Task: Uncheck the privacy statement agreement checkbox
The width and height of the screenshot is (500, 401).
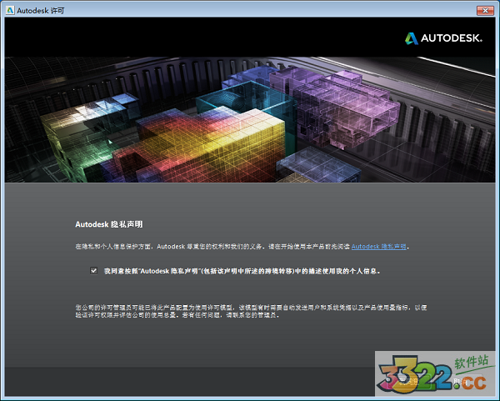Action: (x=94, y=271)
